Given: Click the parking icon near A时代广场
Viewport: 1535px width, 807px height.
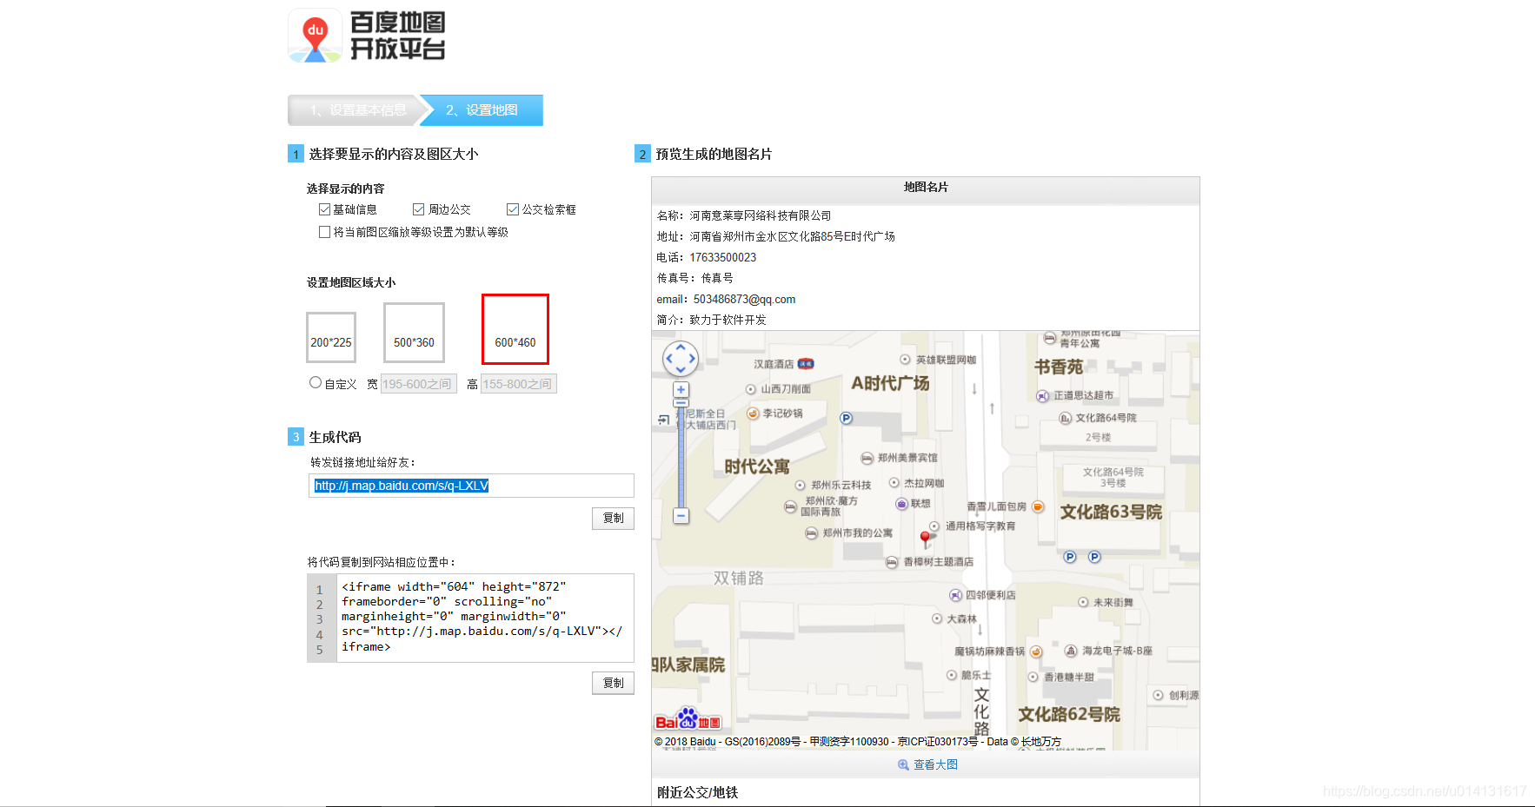Looking at the screenshot, I should (x=846, y=418).
